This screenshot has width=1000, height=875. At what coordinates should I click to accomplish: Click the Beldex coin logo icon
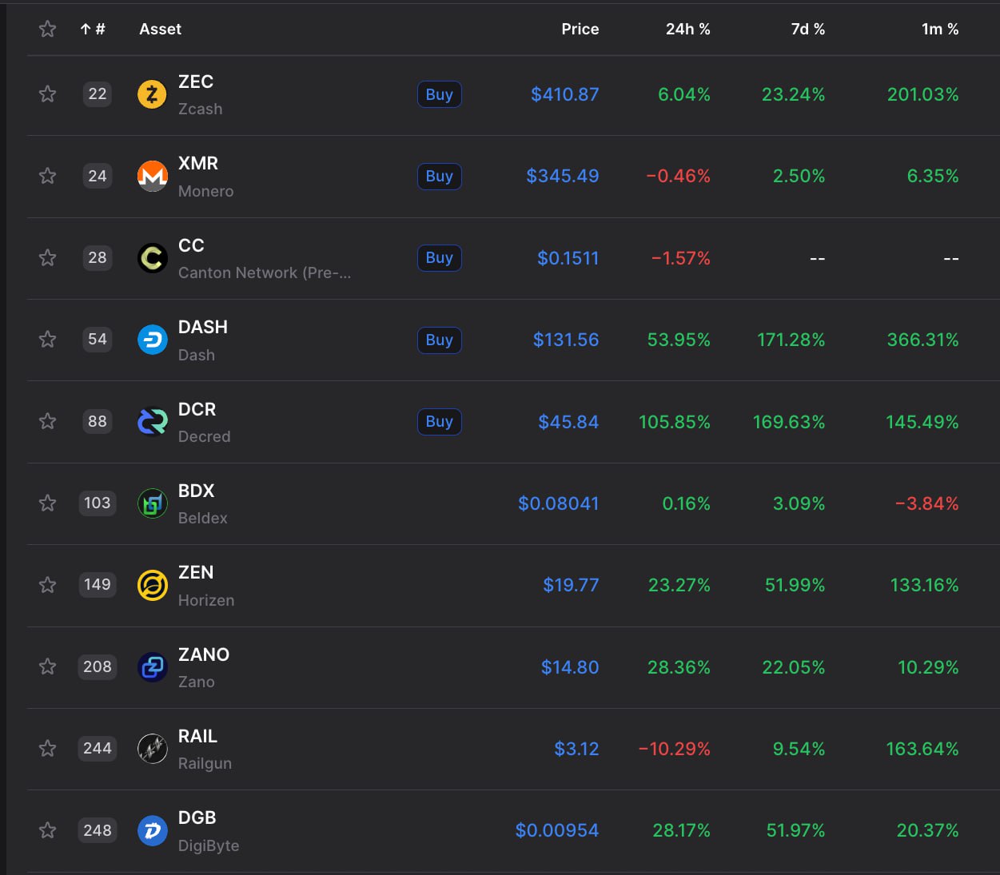tap(152, 503)
